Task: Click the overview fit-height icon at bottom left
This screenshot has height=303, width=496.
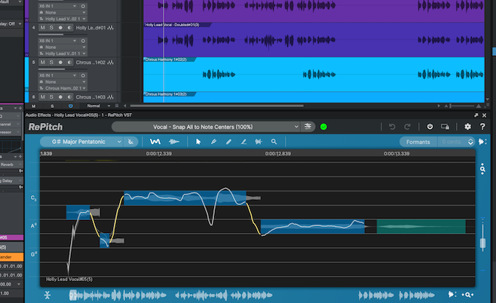Action: point(47,295)
